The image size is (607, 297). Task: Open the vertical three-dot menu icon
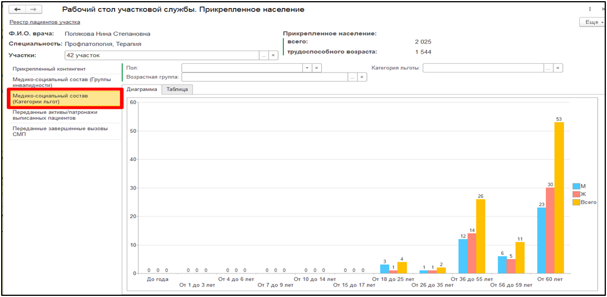click(590, 10)
